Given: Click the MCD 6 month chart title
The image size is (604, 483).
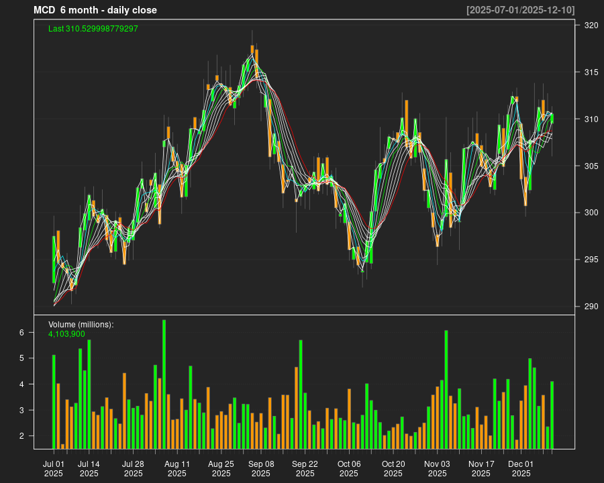Looking at the screenshot, I should pyautogui.click(x=95, y=10).
